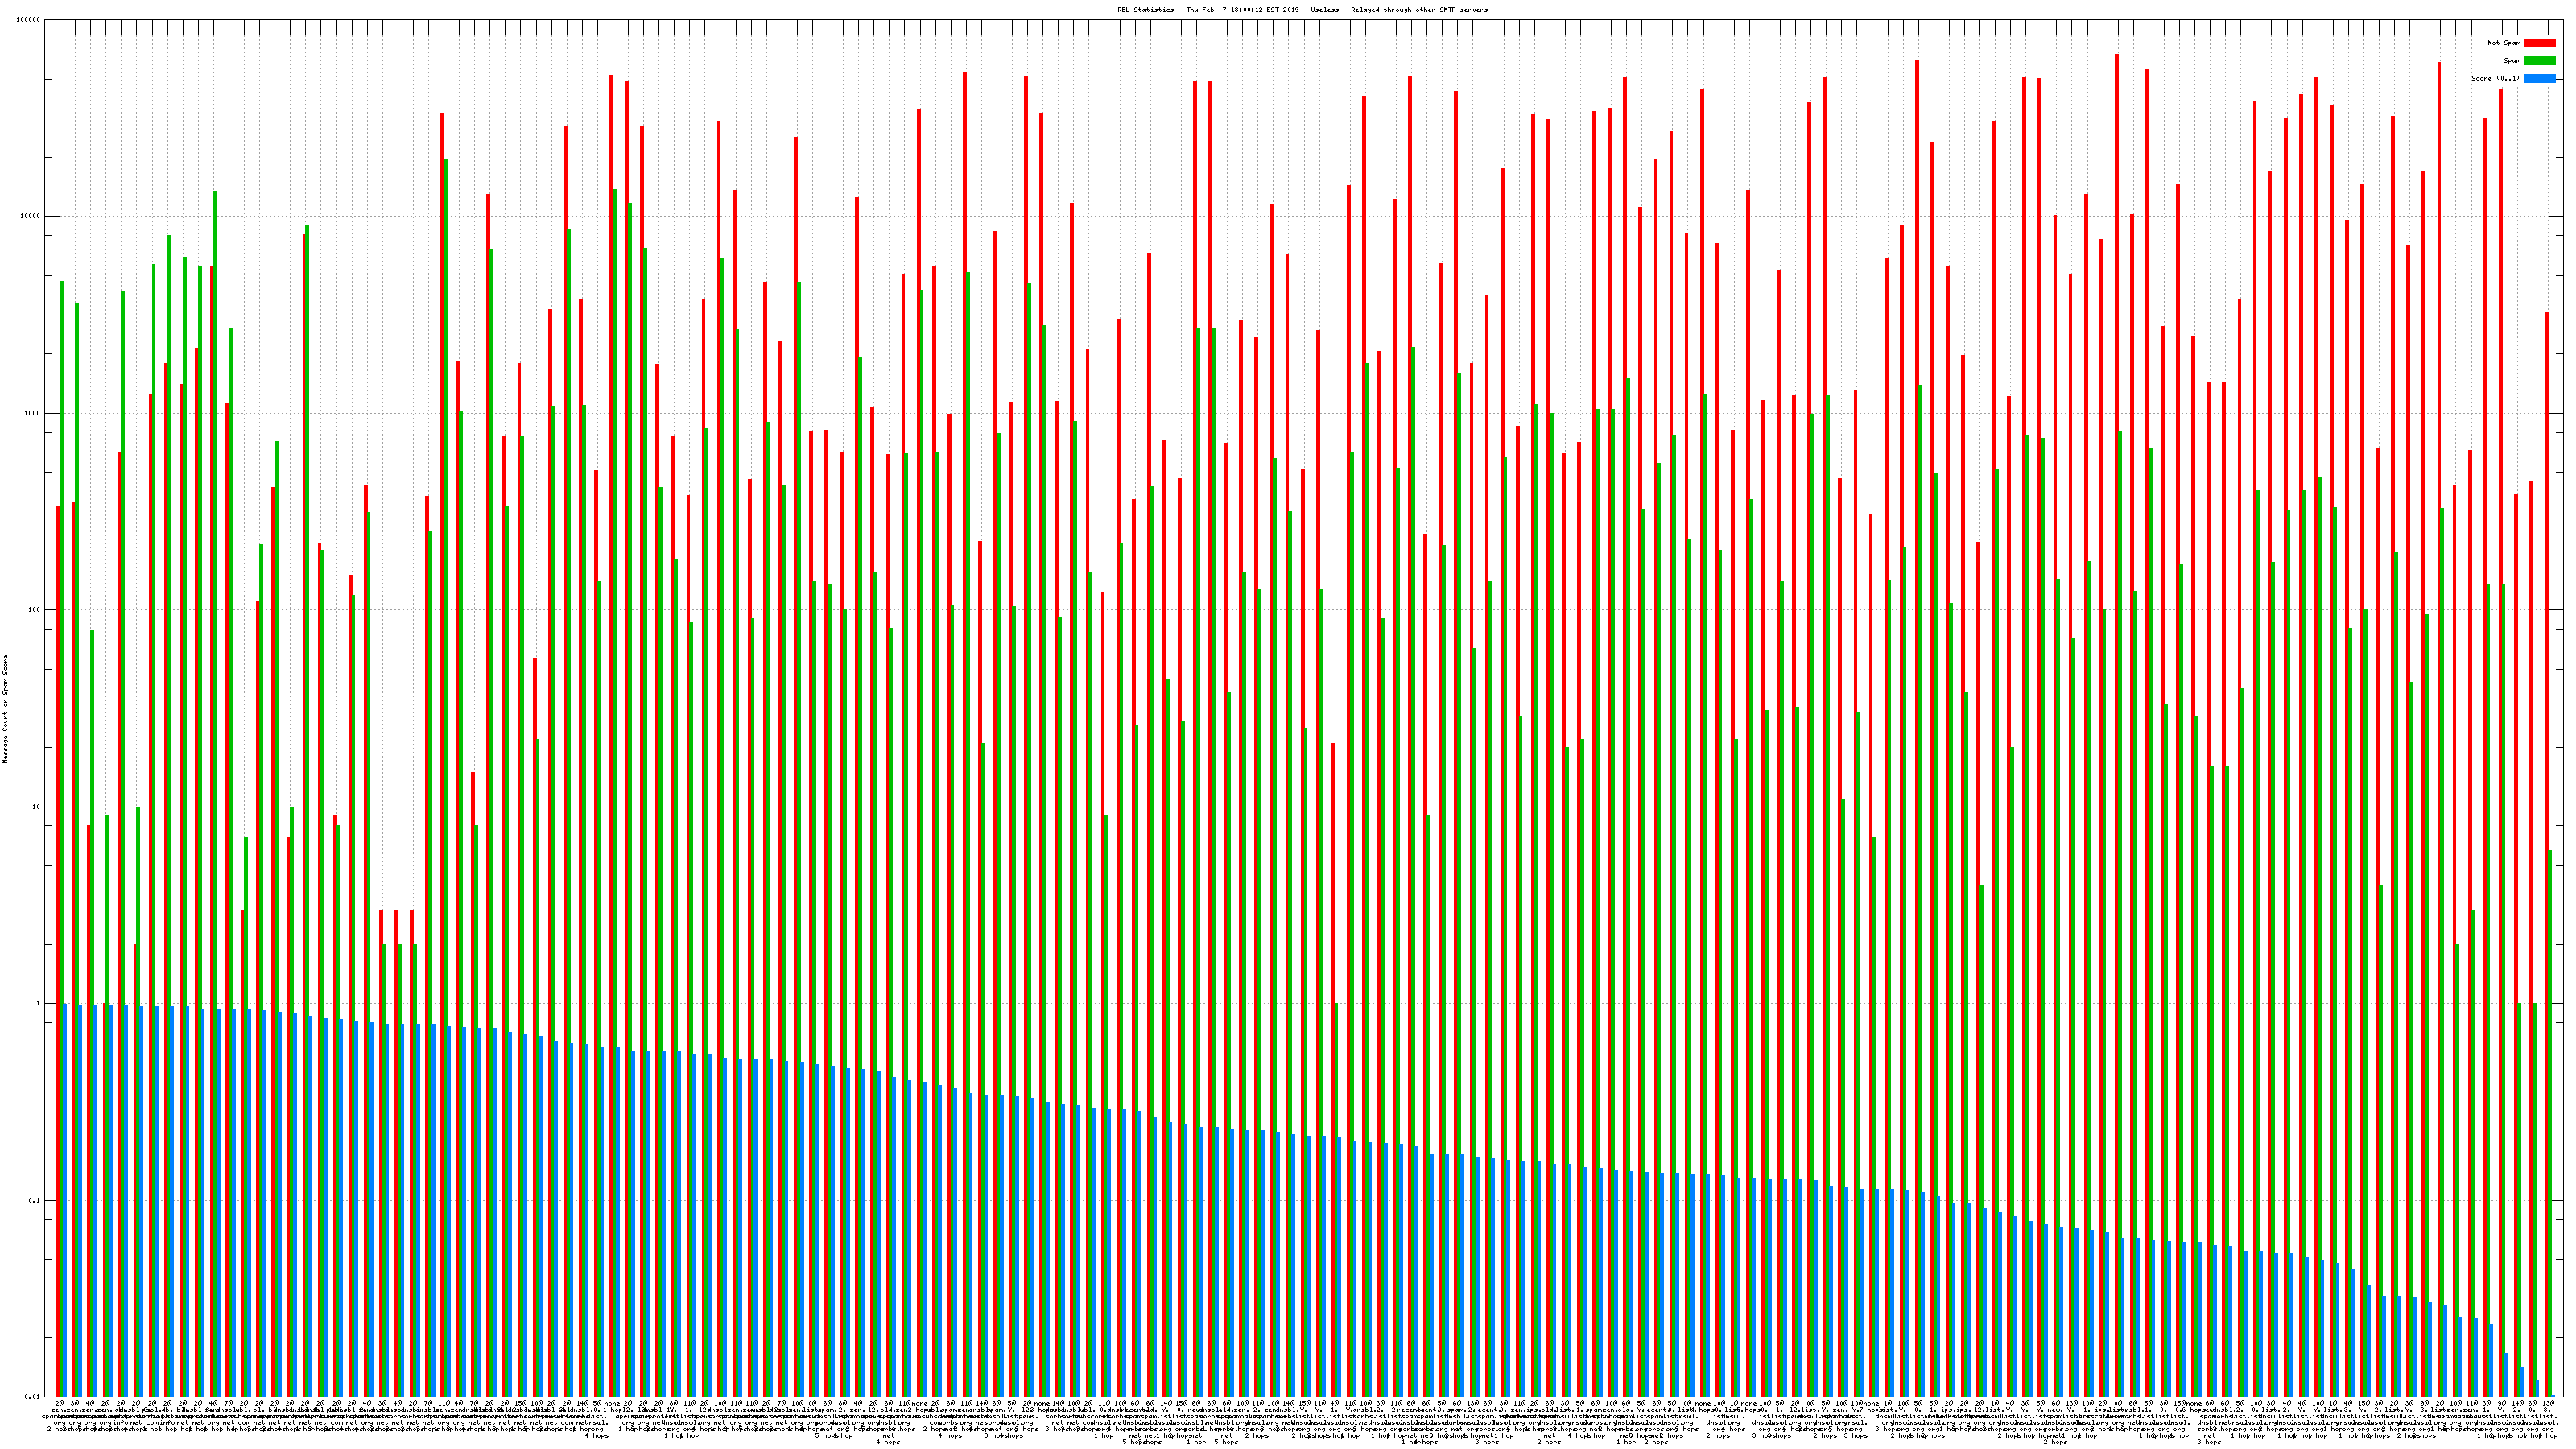Click the 100 y-axis tick label
This screenshot has width=2576, height=1449.
click(35, 610)
